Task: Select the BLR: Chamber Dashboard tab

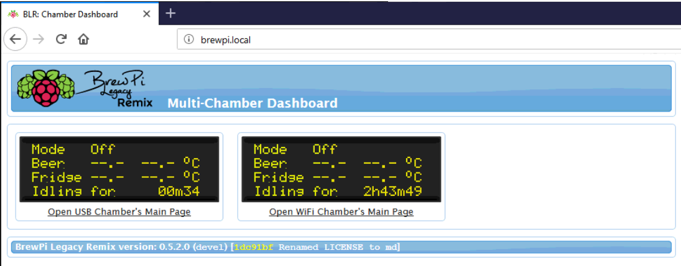Action: (80, 14)
